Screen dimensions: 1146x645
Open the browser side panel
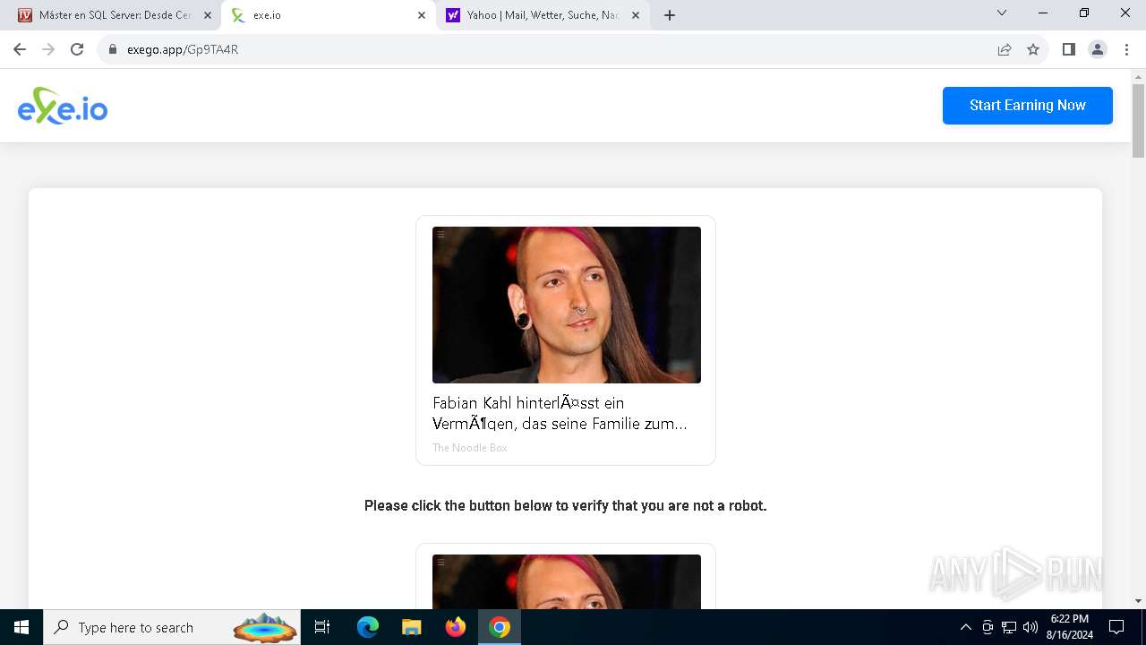[x=1068, y=49]
